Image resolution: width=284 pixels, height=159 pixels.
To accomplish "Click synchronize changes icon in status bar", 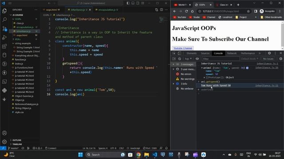I will point(23,148).
